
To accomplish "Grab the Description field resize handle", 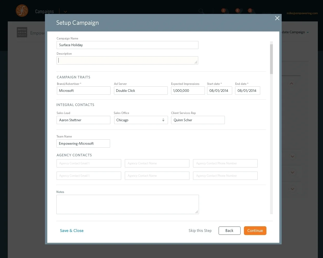I will pos(196,62).
